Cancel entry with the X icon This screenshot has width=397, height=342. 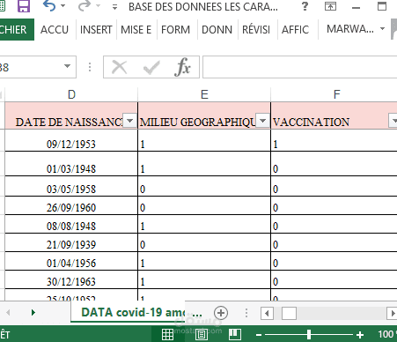119,67
